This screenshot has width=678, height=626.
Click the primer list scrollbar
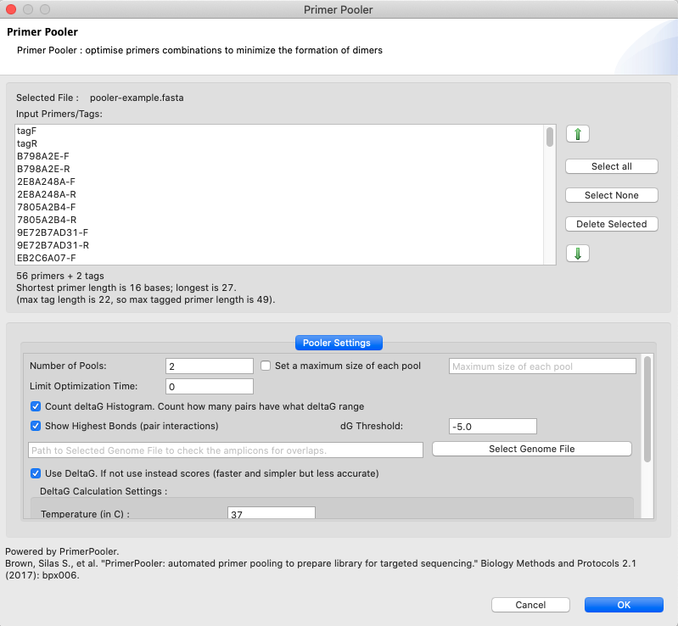pos(550,137)
